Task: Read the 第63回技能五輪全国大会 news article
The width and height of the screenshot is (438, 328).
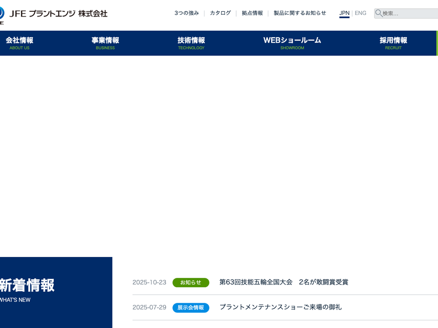Action: (284, 282)
